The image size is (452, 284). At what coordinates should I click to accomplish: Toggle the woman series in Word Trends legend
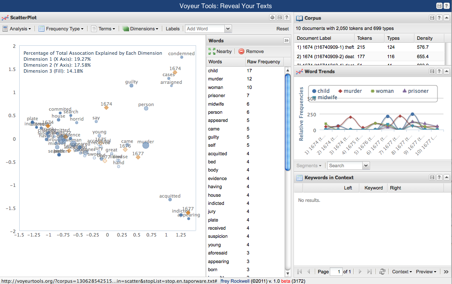pos(382,91)
